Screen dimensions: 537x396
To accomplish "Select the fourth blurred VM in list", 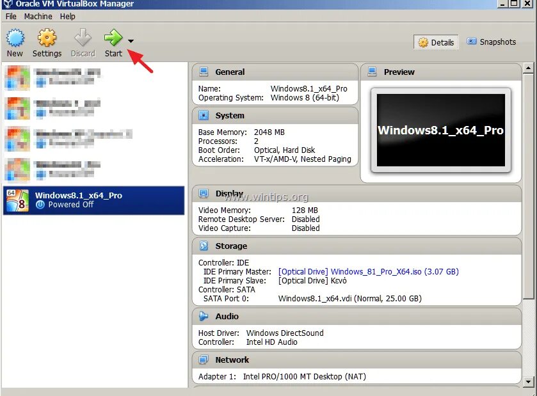I will click(94, 170).
